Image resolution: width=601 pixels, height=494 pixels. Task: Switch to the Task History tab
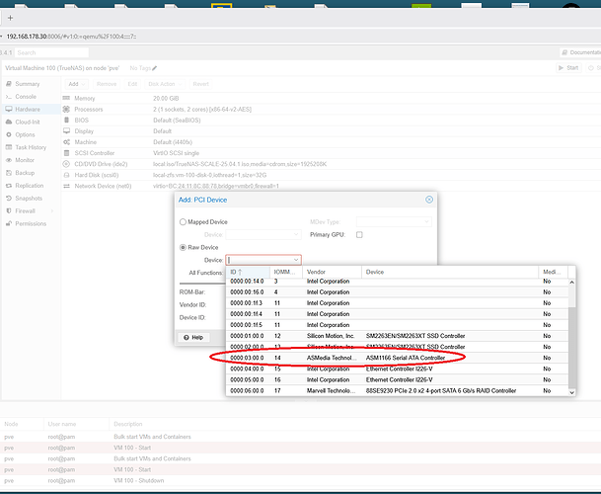coord(31,147)
